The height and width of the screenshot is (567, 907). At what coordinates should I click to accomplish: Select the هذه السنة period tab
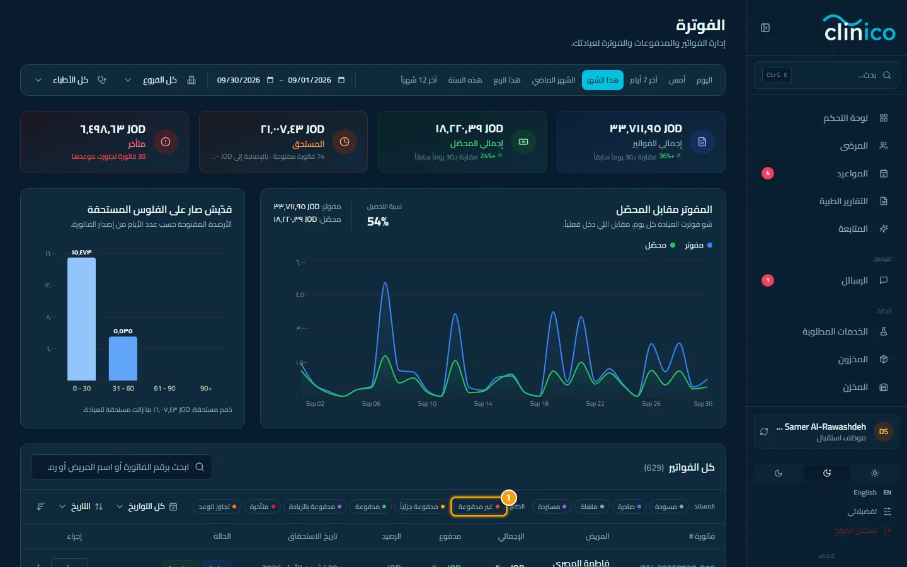[x=465, y=80]
